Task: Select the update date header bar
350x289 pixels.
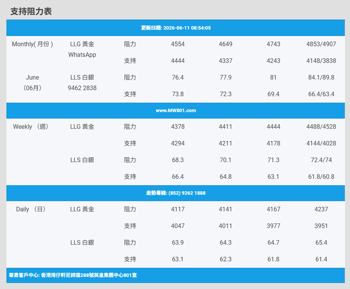Action: [176, 28]
